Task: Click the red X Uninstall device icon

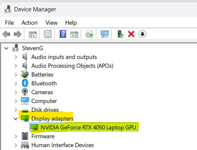Action: (x=131, y=34)
